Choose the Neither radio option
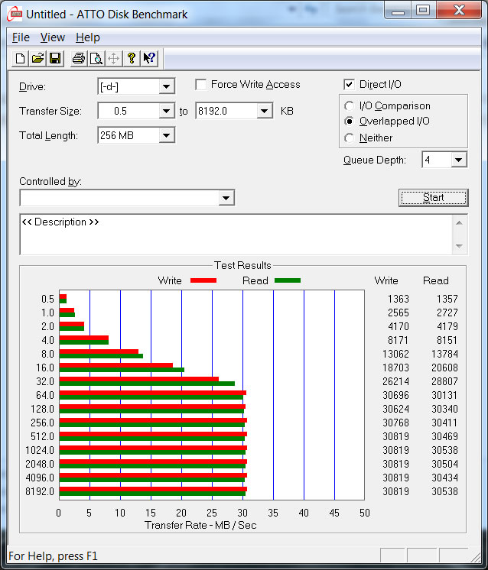This screenshot has height=570, width=488. [x=349, y=138]
